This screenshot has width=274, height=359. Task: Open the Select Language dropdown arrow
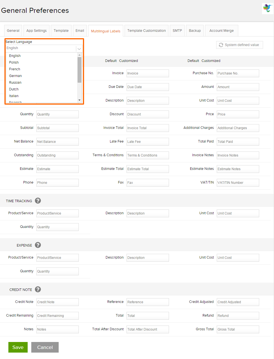pyautogui.click(x=79, y=49)
